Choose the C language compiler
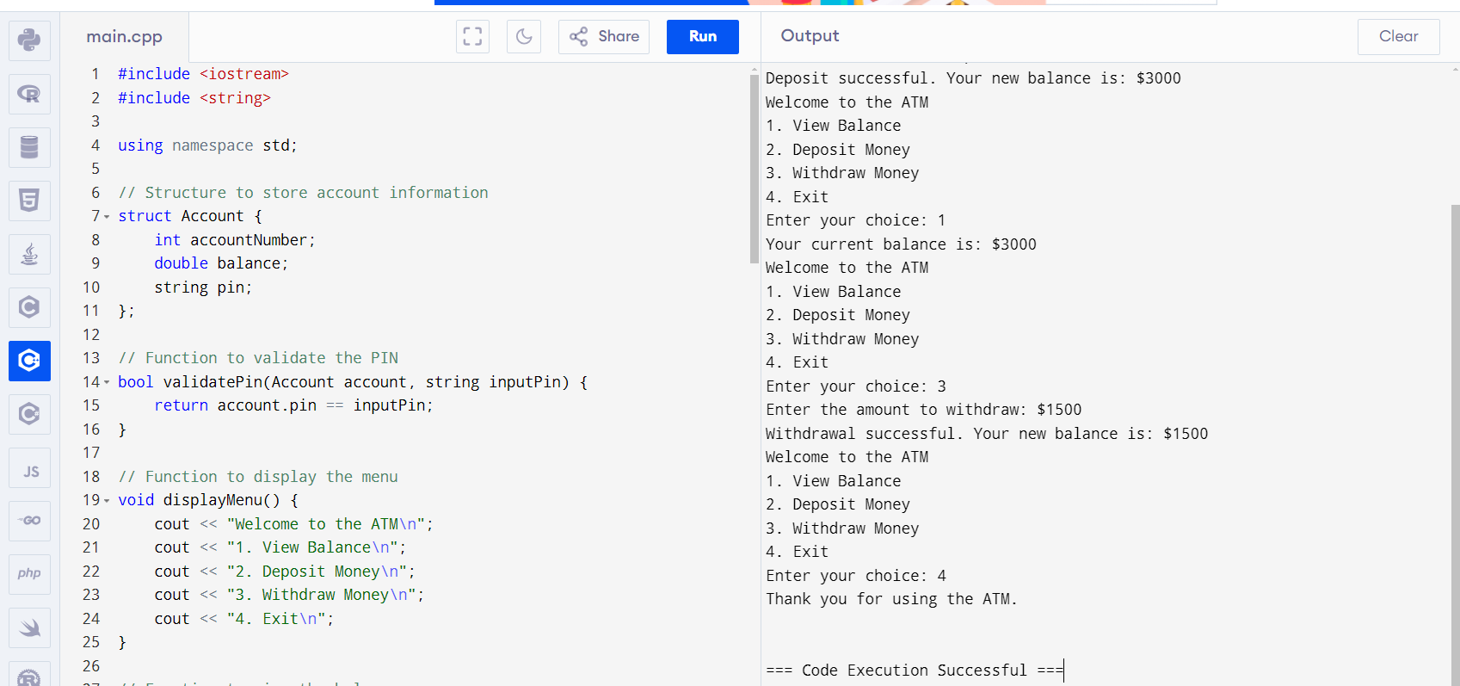Viewport: 1460px width, 686px height. point(29,307)
